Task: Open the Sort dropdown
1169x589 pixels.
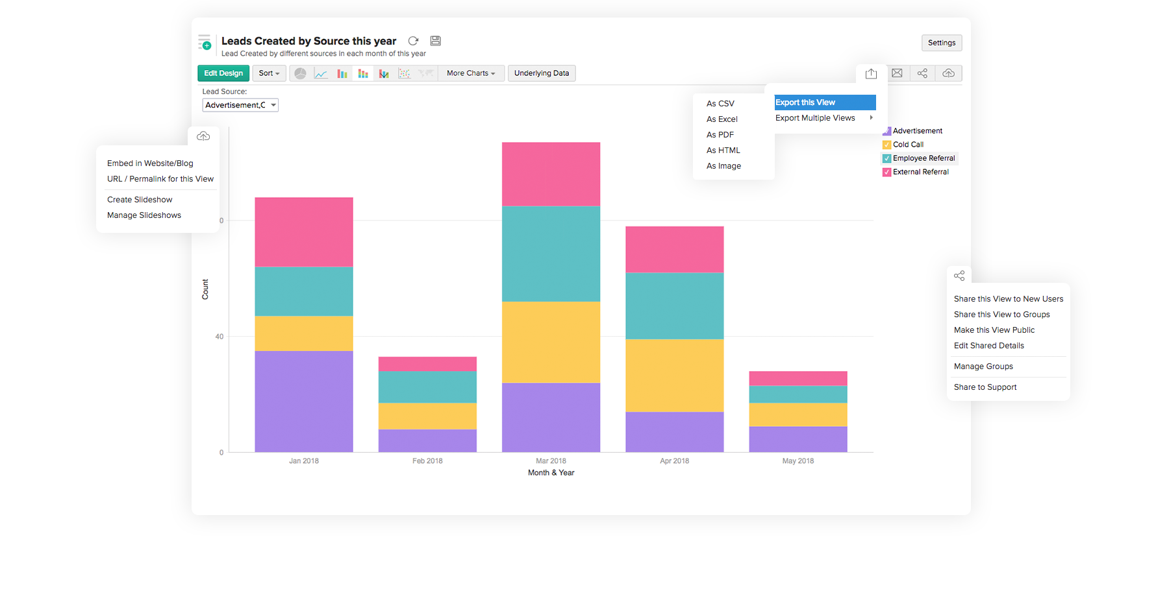Action: pos(269,73)
